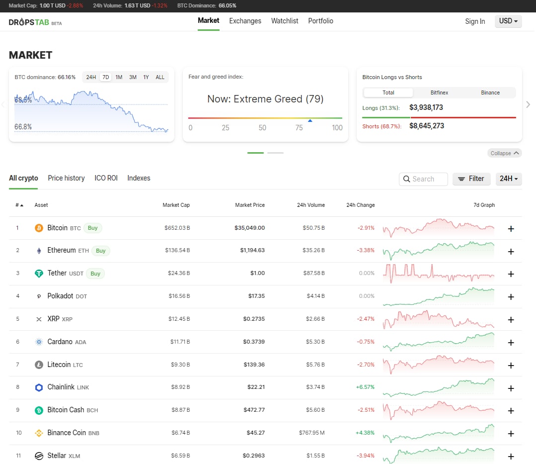Add Cardano to watchlist with plus icon
536x464 pixels.
[x=511, y=343]
